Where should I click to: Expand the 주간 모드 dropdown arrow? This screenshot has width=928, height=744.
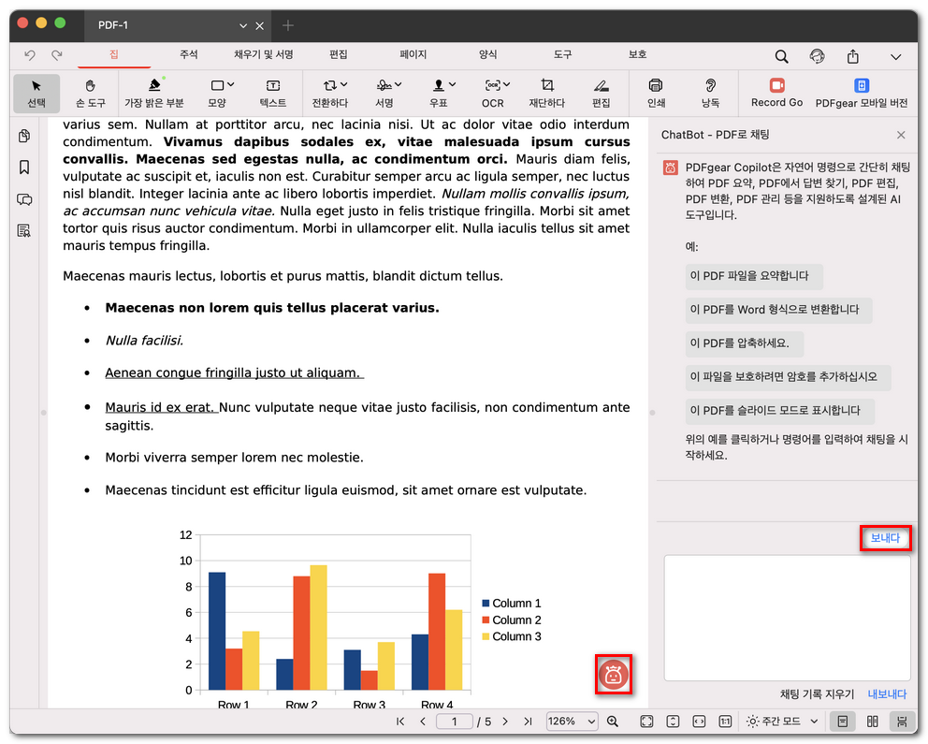[814, 721]
